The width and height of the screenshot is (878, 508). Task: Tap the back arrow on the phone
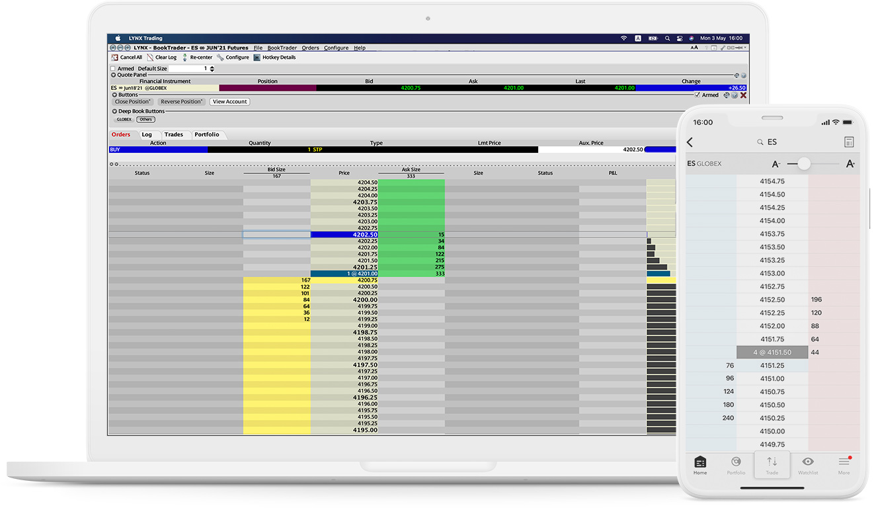690,142
